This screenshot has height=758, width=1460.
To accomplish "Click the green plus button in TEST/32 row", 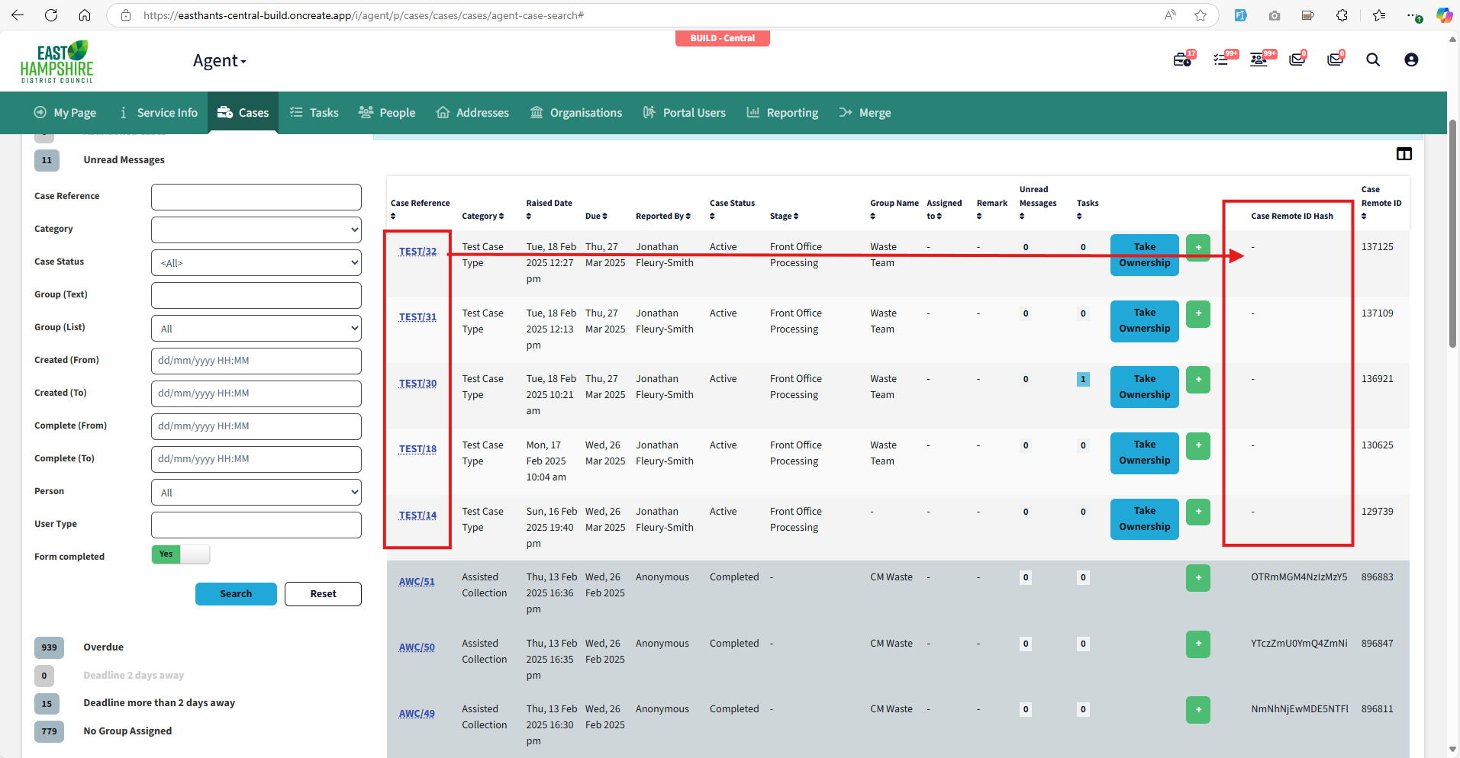I will tap(1198, 247).
